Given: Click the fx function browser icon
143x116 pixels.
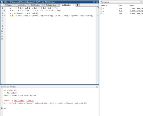Looking at the screenshot, I should pos(2,108).
